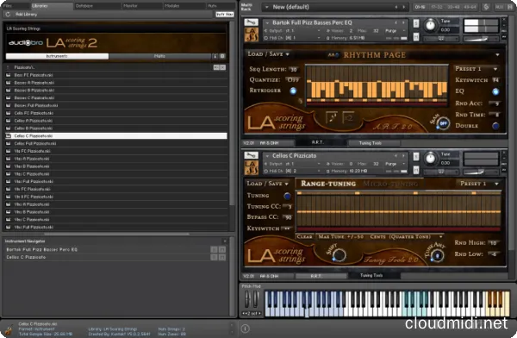Viewport: 517px width, 338px height.
Task: Click the KSP script icon in rack header
Action: click(486, 7)
